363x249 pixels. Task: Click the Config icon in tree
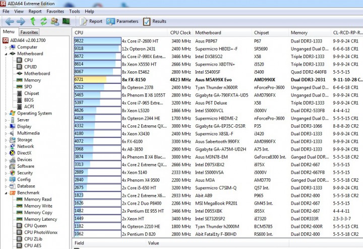(12, 180)
